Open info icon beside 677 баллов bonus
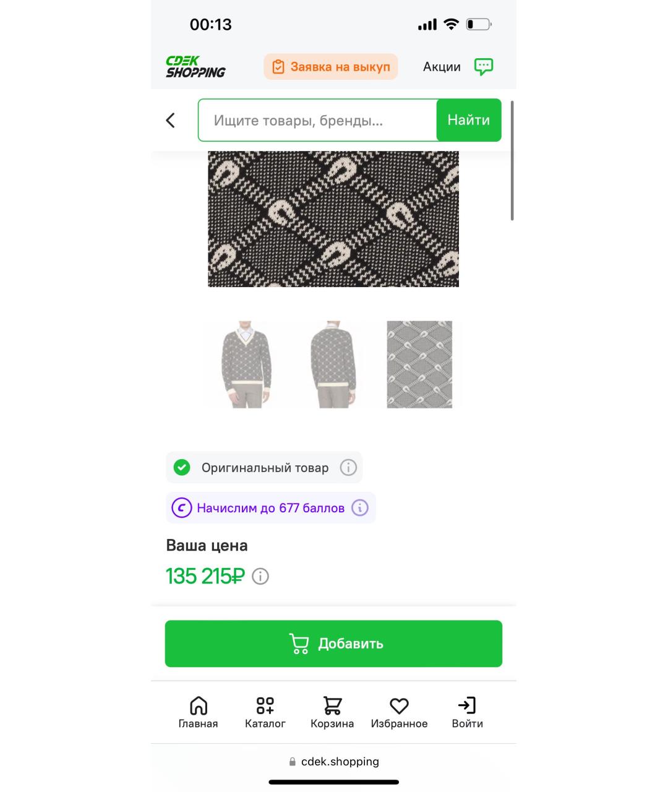668x792 pixels. pos(360,508)
